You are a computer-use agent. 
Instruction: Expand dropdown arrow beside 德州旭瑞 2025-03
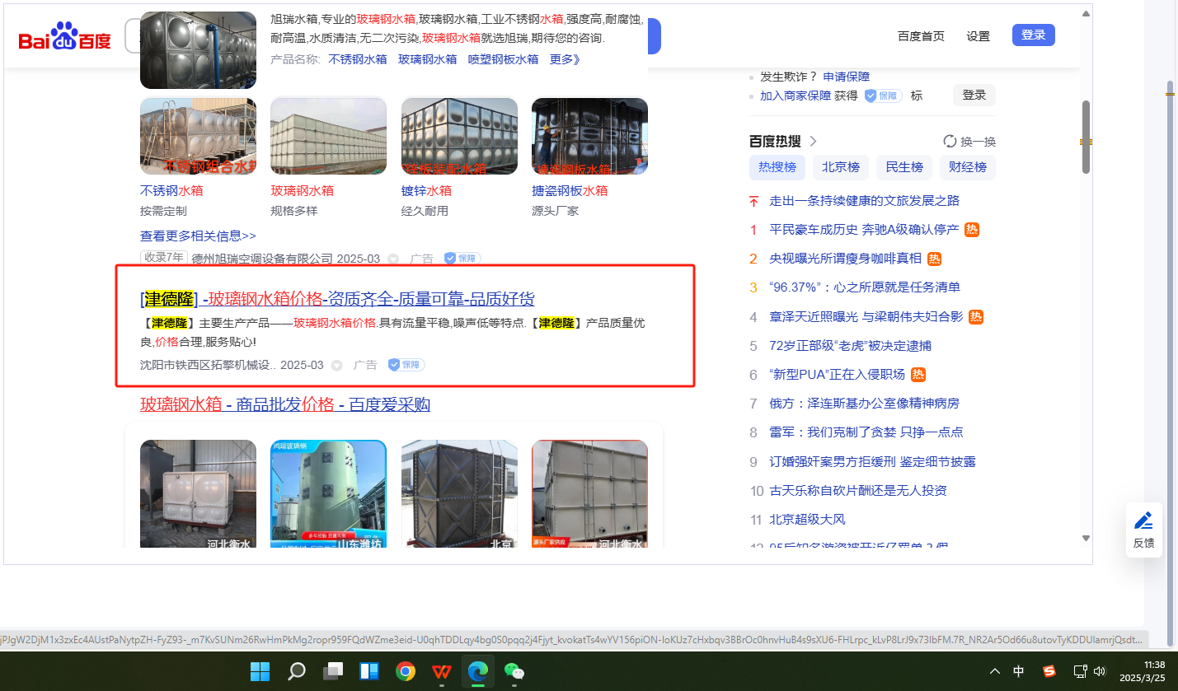pos(393,259)
